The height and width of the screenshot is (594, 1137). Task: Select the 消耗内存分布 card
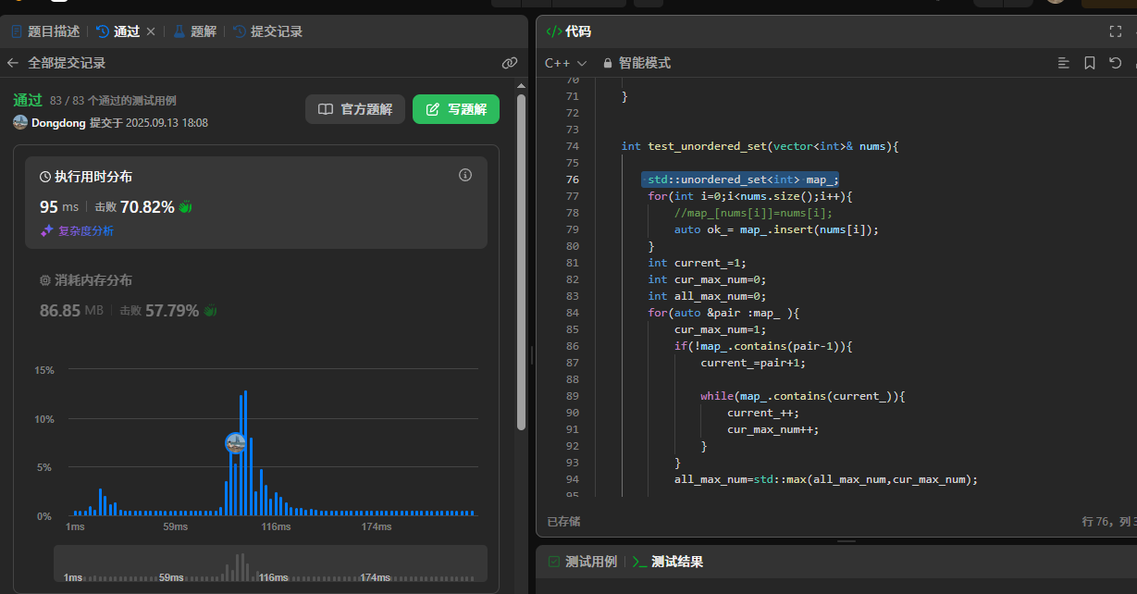(x=256, y=296)
